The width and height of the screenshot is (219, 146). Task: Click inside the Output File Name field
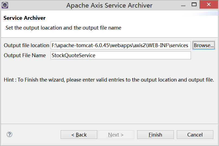click(121, 55)
